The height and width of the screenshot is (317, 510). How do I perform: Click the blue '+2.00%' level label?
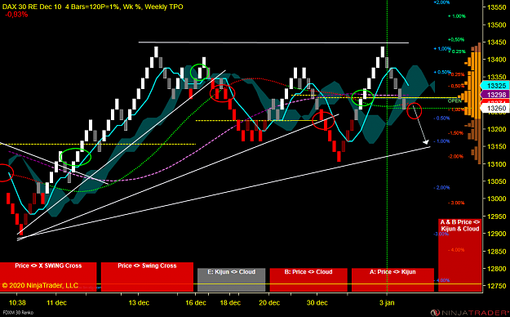pos(441,2)
